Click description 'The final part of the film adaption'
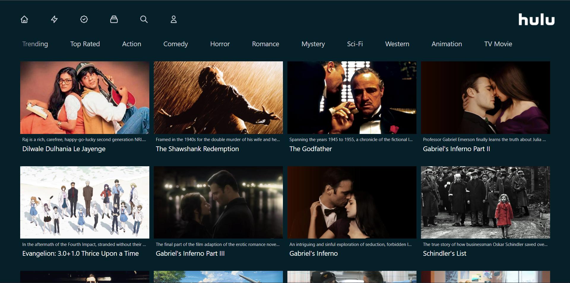This screenshot has width=570, height=283. click(218, 244)
